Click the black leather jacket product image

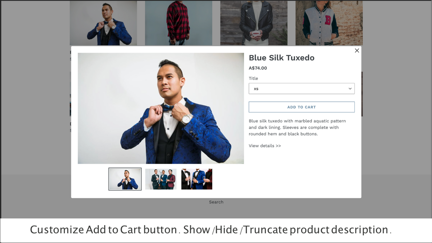(x=254, y=23)
